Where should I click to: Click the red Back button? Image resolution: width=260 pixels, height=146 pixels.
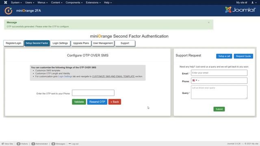115,102
